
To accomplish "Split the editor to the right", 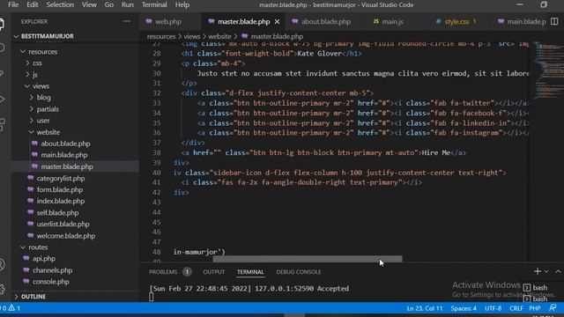I will tap(554, 21).
